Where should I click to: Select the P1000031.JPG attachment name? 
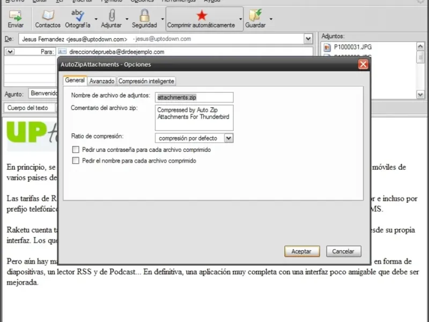[353, 47]
